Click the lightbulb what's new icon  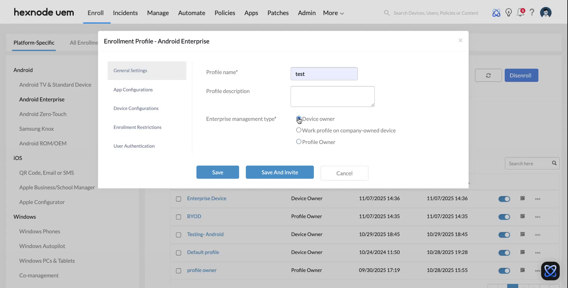coord(509,13)
